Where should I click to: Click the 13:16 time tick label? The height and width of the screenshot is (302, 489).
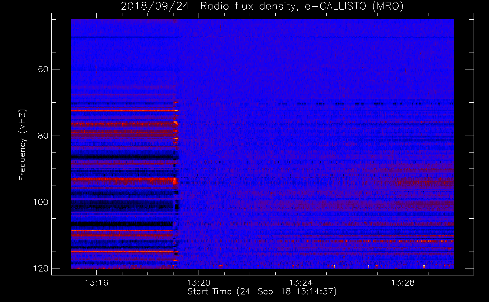(96, 283)
